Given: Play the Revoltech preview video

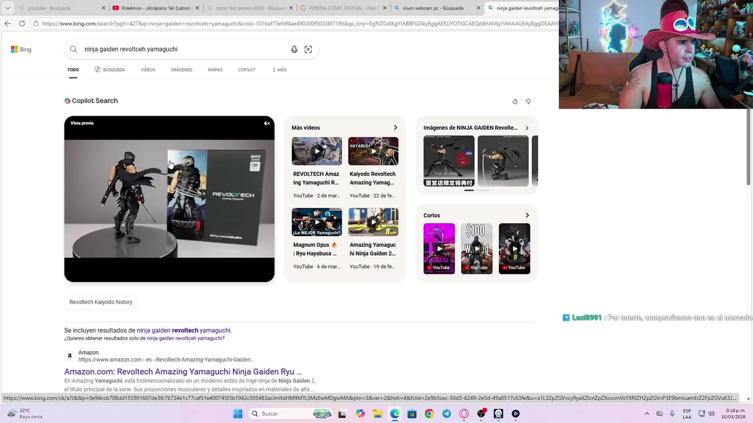Looking at the screenshot, I should 169,199.
